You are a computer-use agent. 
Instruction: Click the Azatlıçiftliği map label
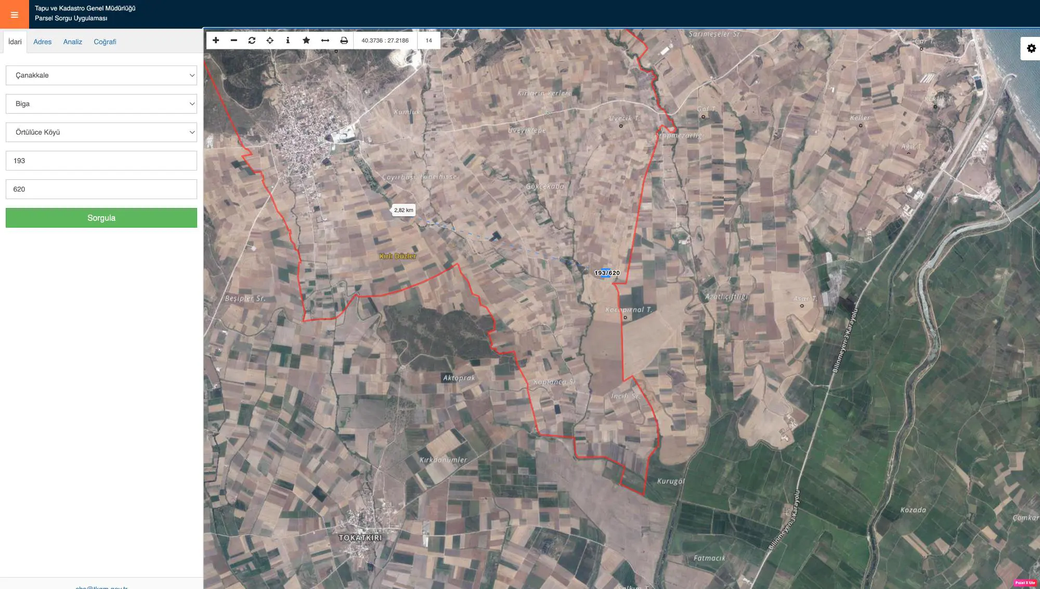(727, 297)
